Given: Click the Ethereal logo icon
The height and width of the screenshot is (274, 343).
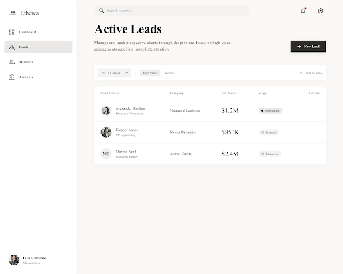Looking at the screenshot, I should [x=13, y=13].
